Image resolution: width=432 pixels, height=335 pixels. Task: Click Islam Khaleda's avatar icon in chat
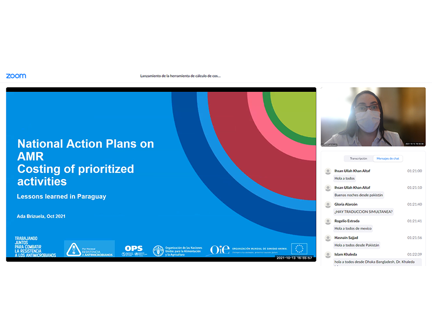click(x=328, y=255)
